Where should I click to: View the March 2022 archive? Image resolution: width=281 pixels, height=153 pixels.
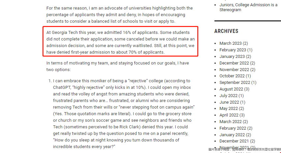coord(230,122)
